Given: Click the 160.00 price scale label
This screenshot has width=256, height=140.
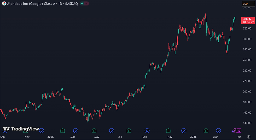Looking at the screenshot, I should click(247, 113).
